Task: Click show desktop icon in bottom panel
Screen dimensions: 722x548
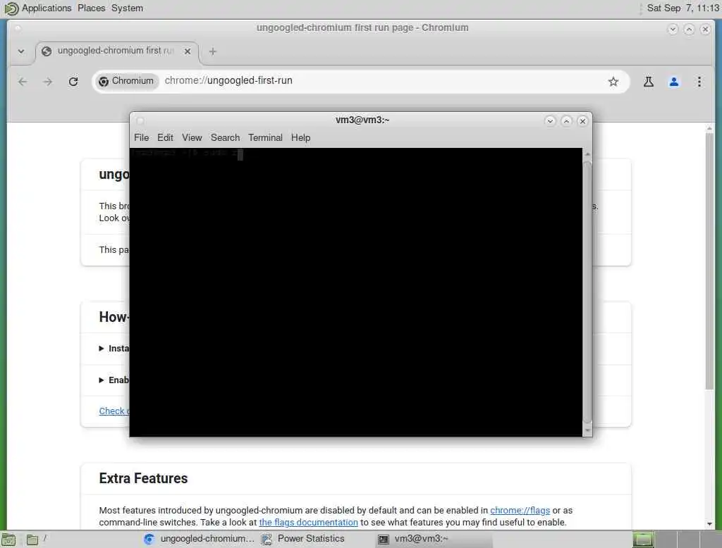Action: [8, 540]
